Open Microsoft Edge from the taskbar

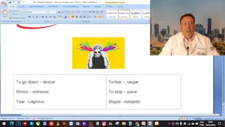[x=12, y=124]
